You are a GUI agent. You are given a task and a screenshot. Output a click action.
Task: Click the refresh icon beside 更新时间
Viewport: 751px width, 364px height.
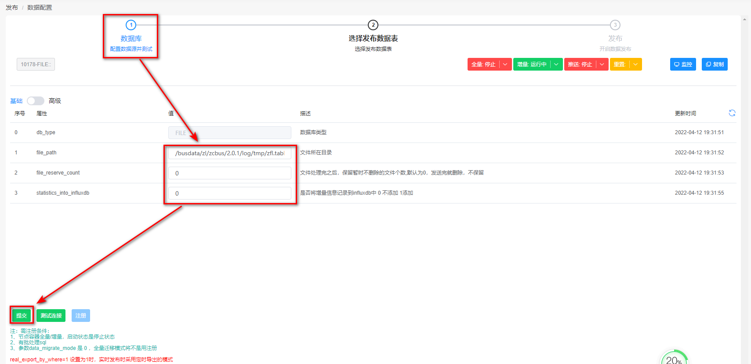pos(732,113)
